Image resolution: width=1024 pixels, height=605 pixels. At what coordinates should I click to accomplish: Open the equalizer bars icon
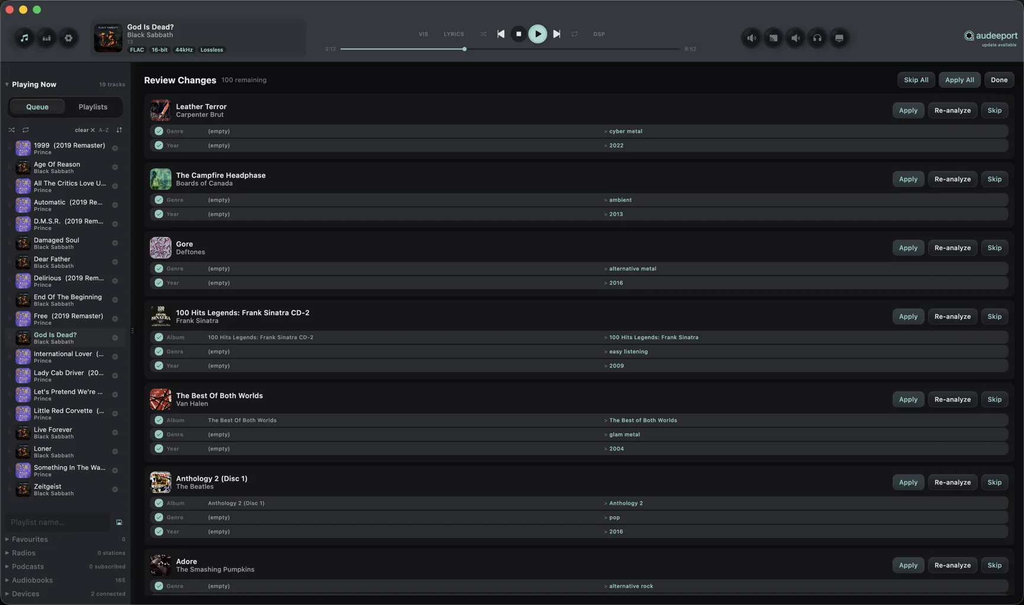pos(46,38)
